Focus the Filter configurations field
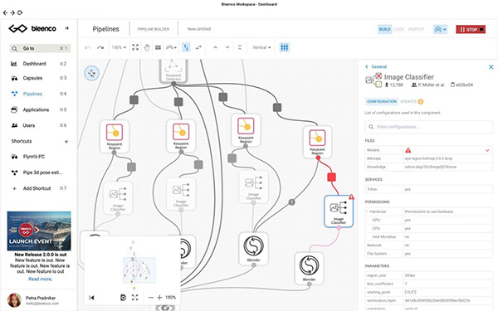The width and height of the screenshot is (498, 311). [x=429, y=127]
